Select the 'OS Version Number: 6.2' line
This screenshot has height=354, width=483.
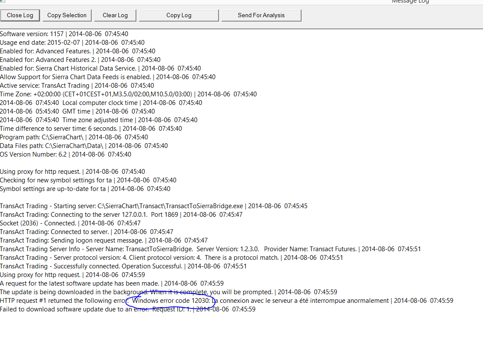pos(66,155)
